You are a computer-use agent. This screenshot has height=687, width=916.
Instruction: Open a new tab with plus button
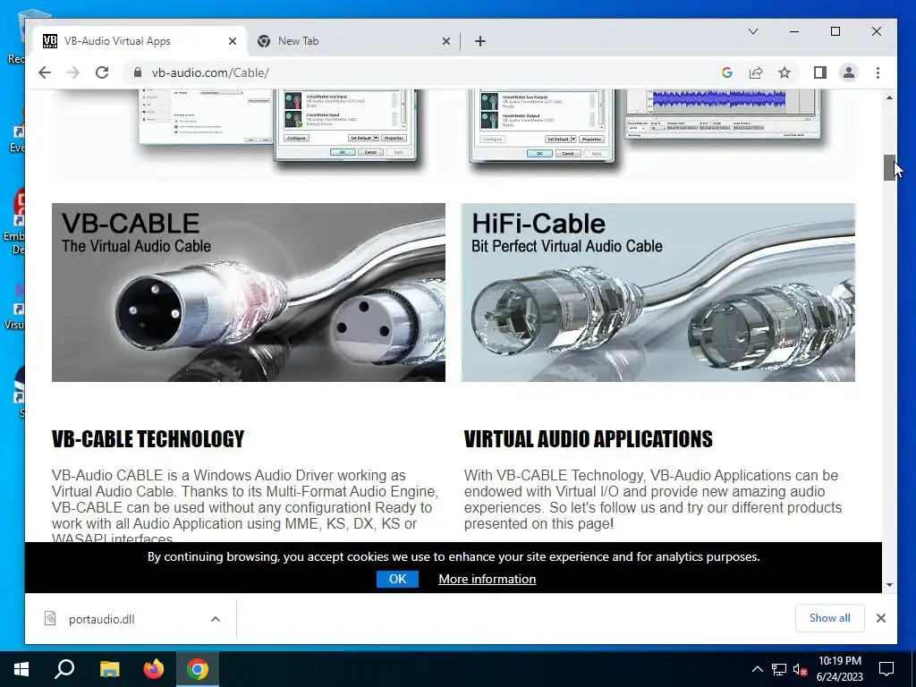point(480,41)
